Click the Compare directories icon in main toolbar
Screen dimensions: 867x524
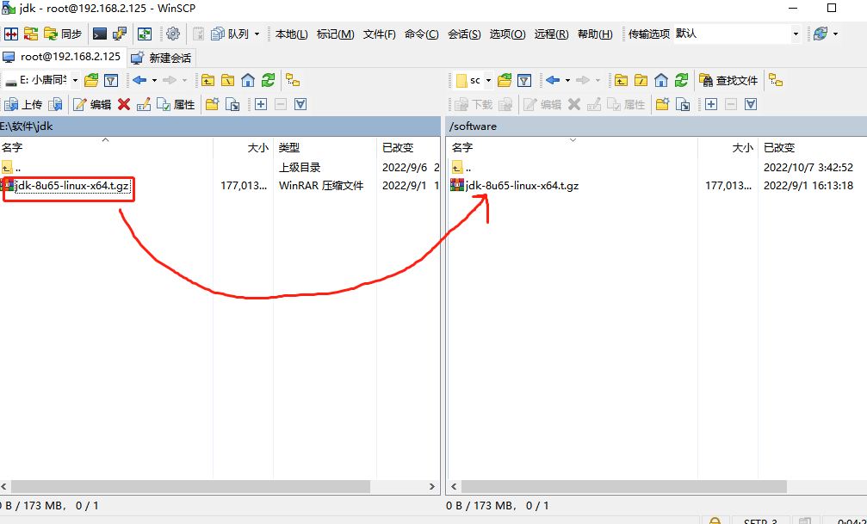coord(11,34)
